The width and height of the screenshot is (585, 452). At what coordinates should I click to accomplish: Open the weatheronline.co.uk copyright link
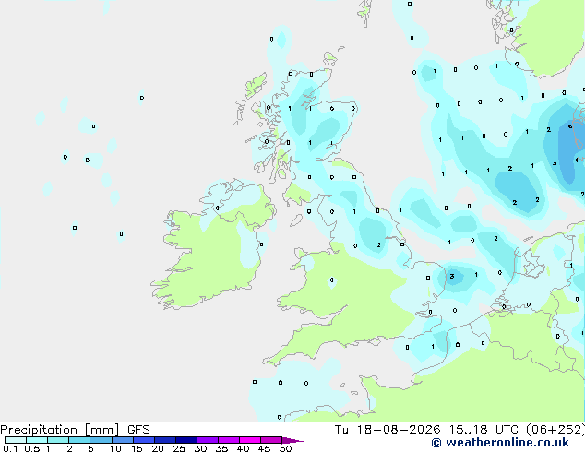500,443
